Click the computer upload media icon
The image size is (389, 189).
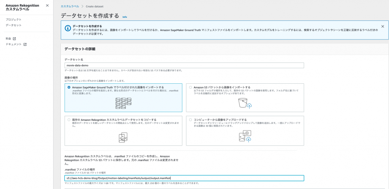pos(245,136)
